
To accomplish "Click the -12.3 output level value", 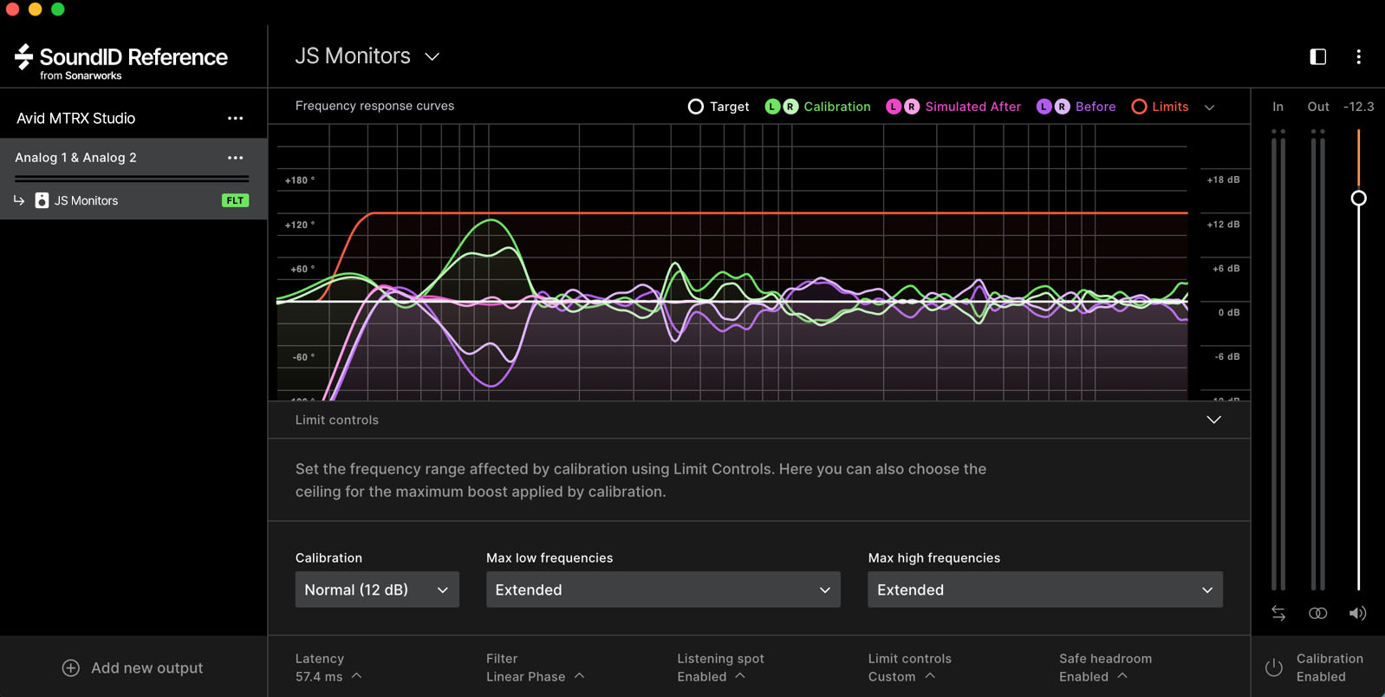I will (x=1358, y=107).
